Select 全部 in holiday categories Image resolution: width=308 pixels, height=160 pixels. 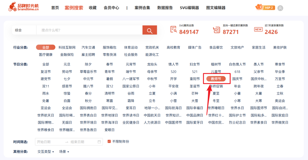(x=46, y=64)
